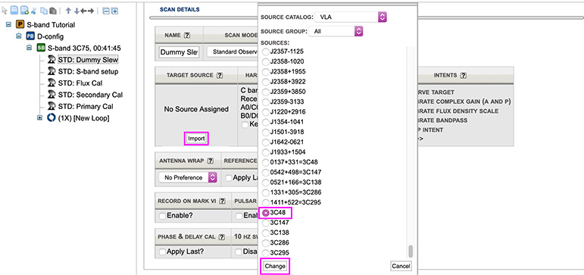Click the paste toolbar icon

(x=53, y=11)
